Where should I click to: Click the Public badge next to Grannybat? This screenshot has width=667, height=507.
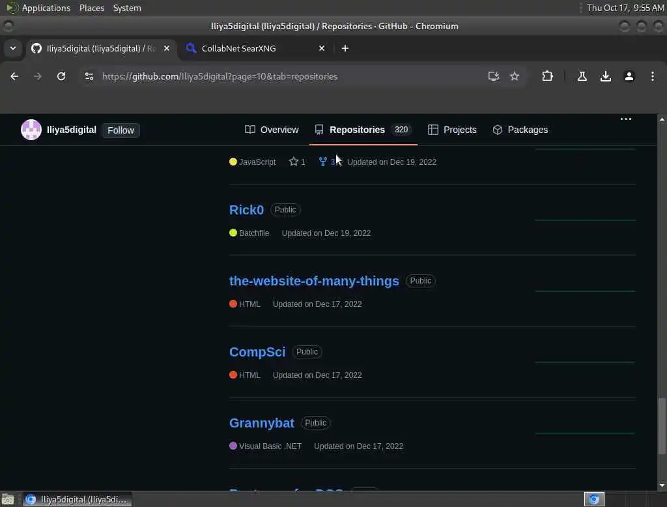point(316,423)
